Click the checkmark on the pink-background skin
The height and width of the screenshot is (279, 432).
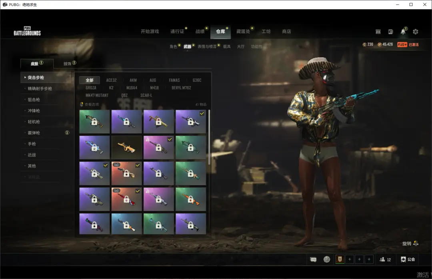pyautogui.click(x=170, y=139)
